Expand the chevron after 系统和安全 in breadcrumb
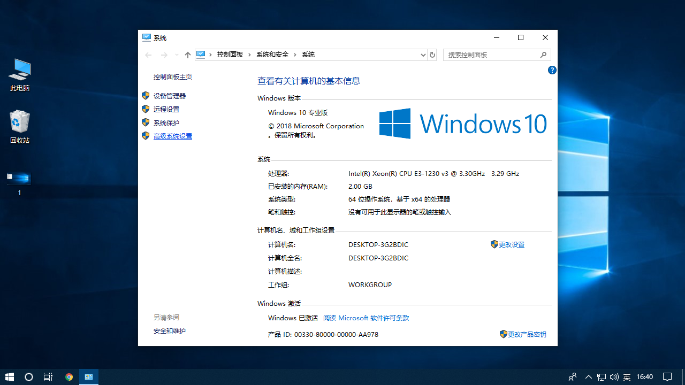Viewport: 685px width, 385px height. coord(295,55)
